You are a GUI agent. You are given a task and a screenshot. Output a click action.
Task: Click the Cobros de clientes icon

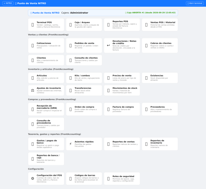pyautogui.click(x=146, y=45)
